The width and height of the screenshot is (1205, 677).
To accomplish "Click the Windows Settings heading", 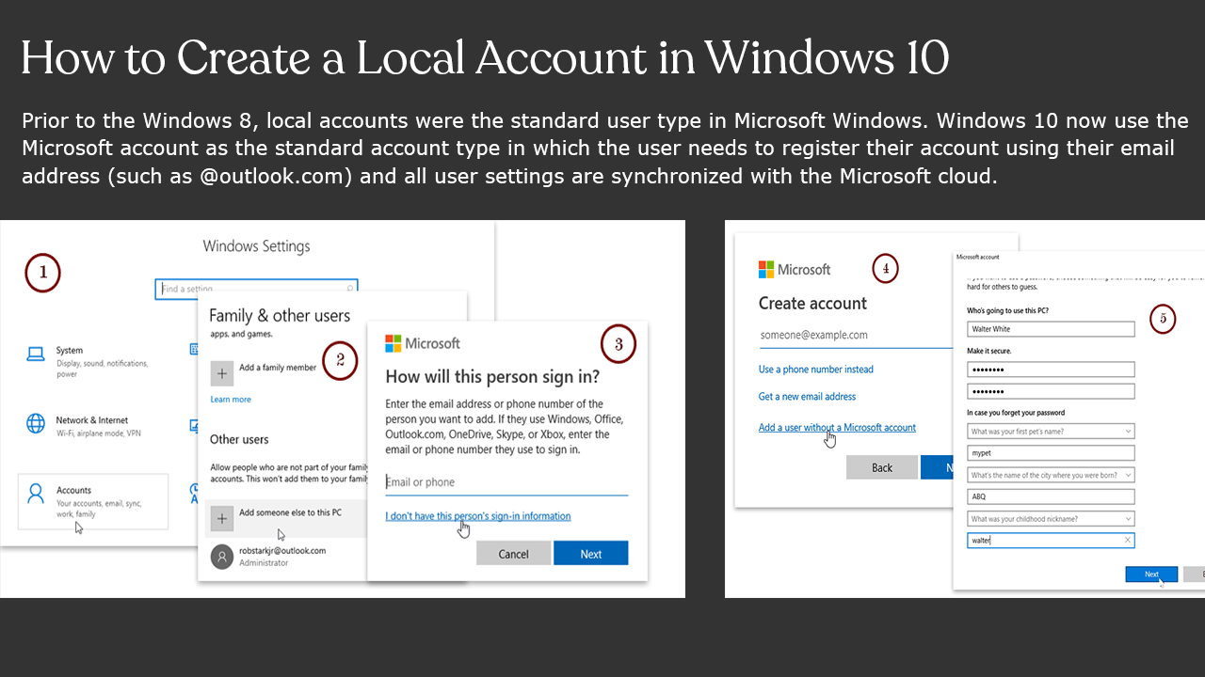I will 256,246.
